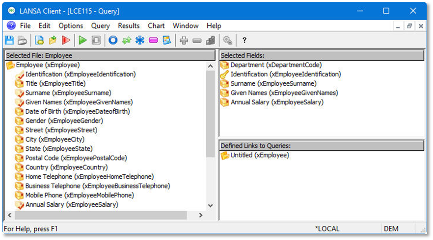The height and width of the screenshot is (240, 433).
Task: Minimize the inner Query child window
Action: coord(398,26)
